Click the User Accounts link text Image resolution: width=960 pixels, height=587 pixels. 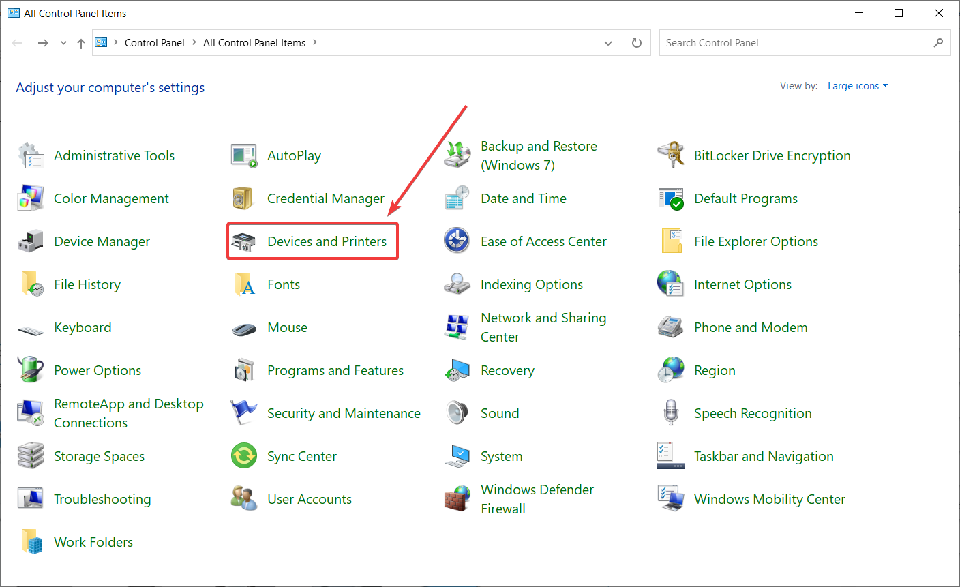pyautogui.click(x=310, y=499)
